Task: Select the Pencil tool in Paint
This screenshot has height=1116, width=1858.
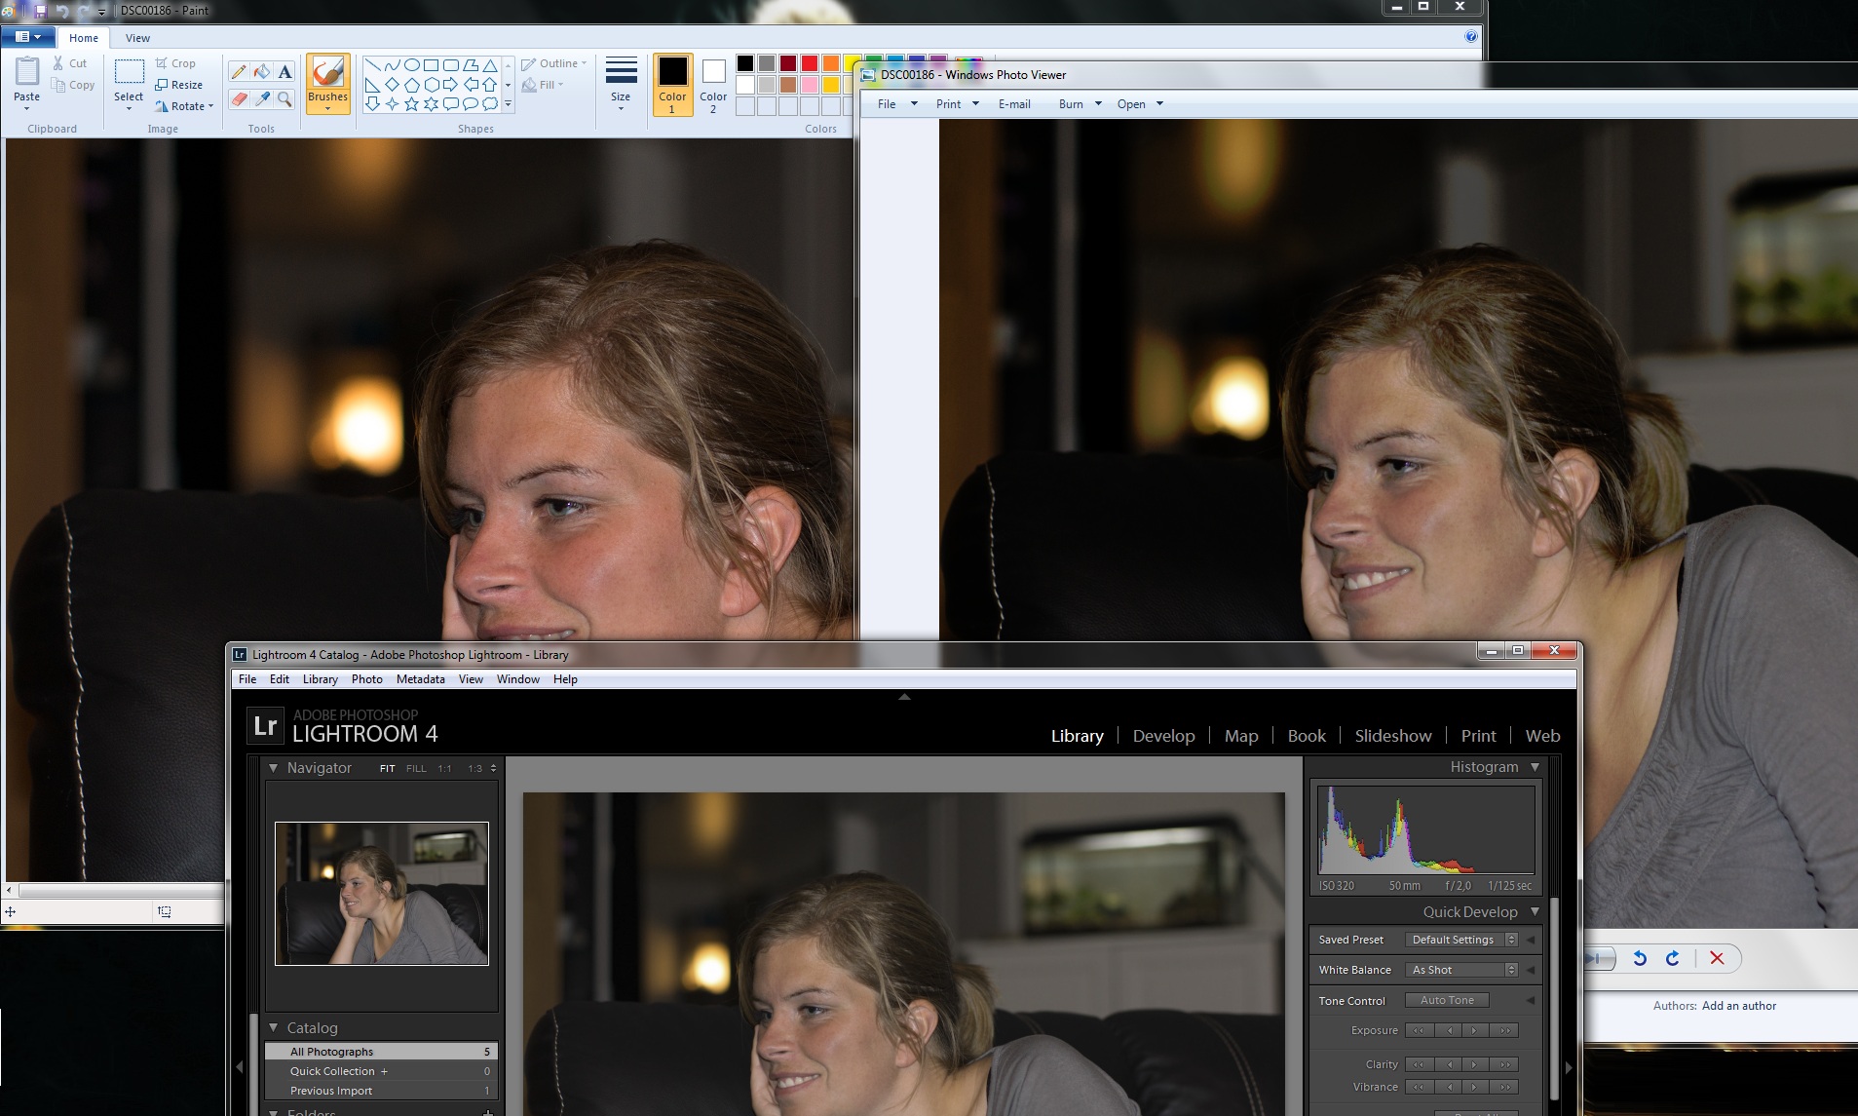Action: tap(239, 71)
